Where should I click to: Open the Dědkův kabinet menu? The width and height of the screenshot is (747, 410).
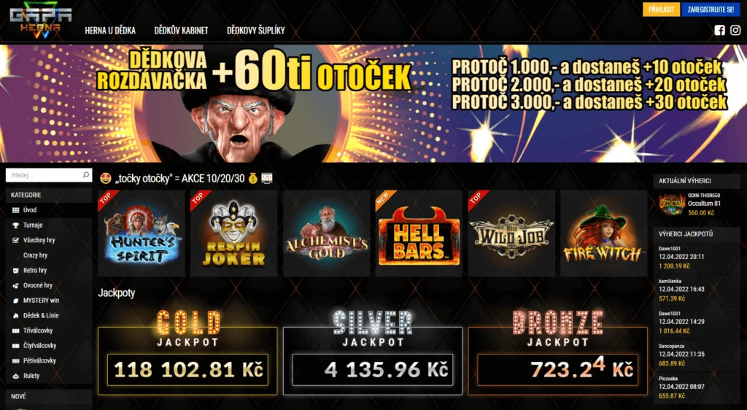tap(181, 31)
